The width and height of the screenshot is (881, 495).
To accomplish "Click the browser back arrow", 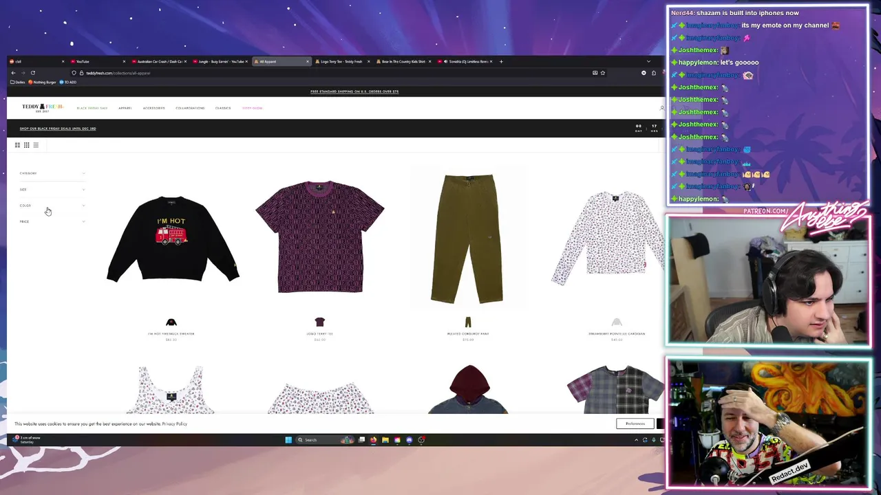I will pos(13,73).
